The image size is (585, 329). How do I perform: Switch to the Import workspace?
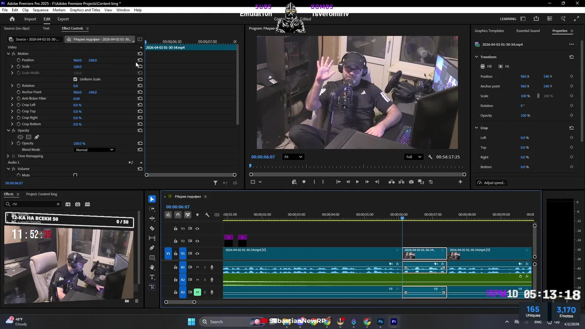pos(30,19)
